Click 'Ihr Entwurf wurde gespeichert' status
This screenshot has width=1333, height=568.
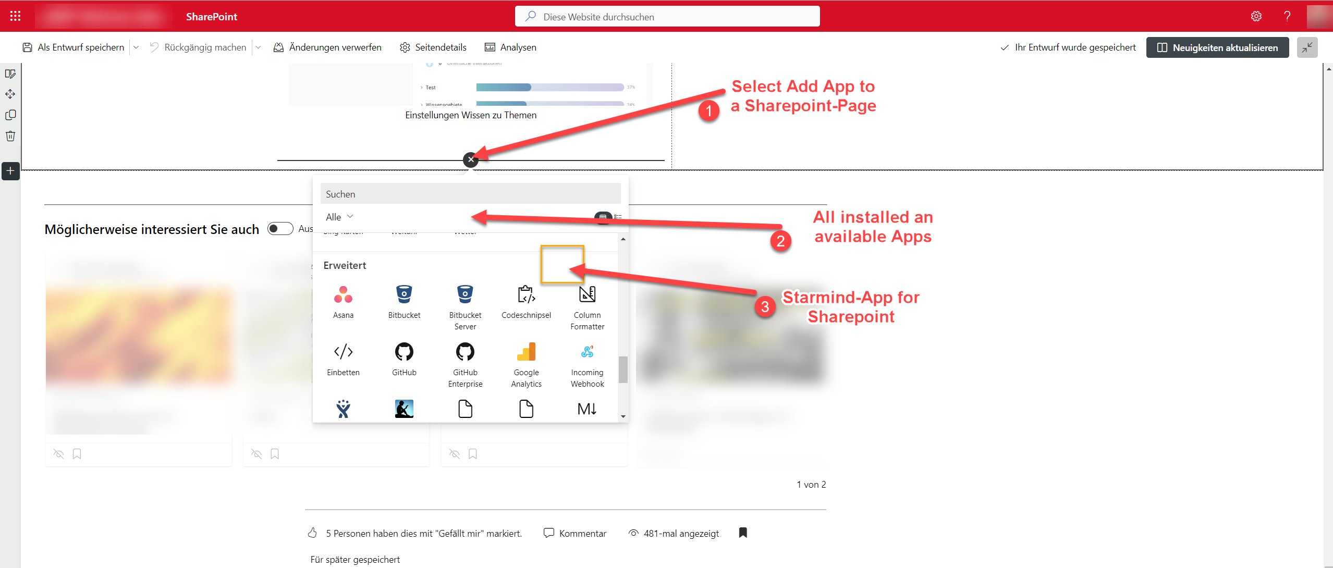click(x=1075, y=47)
